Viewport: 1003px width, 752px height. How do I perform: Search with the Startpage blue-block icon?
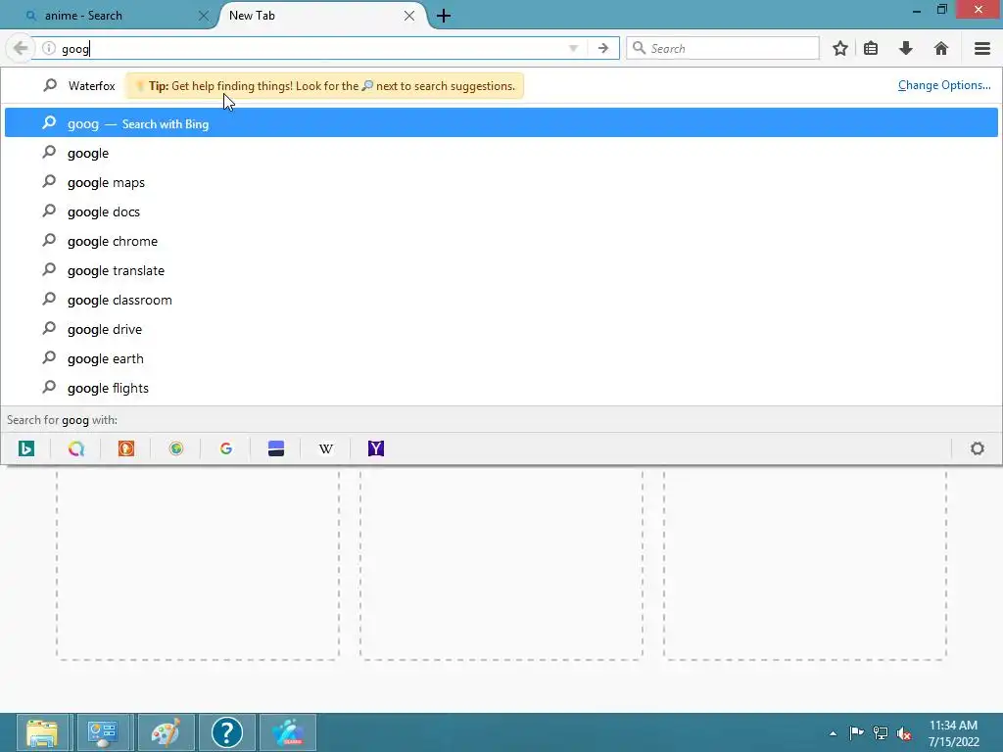coord(275,448)
